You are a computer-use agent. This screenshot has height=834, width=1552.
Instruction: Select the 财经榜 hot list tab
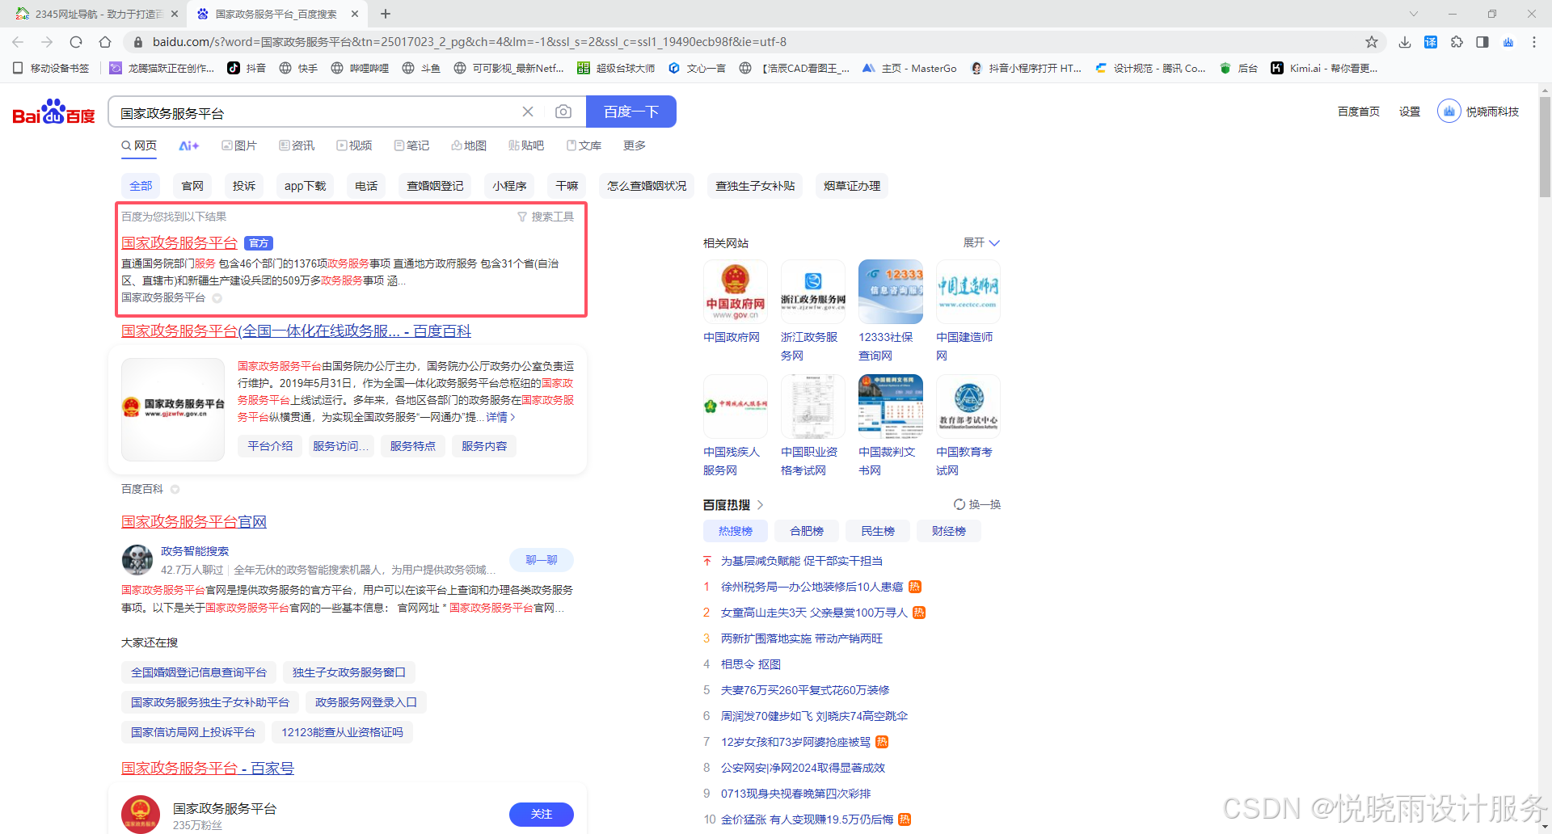[949, 531]
